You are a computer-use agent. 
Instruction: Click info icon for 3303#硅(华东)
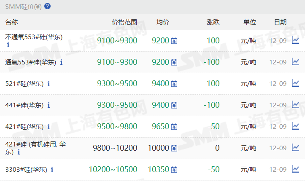(x=52, y=170)
